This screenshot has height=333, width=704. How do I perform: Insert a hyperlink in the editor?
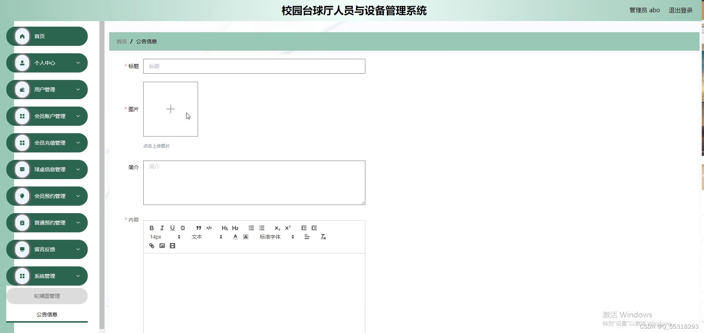151,246
